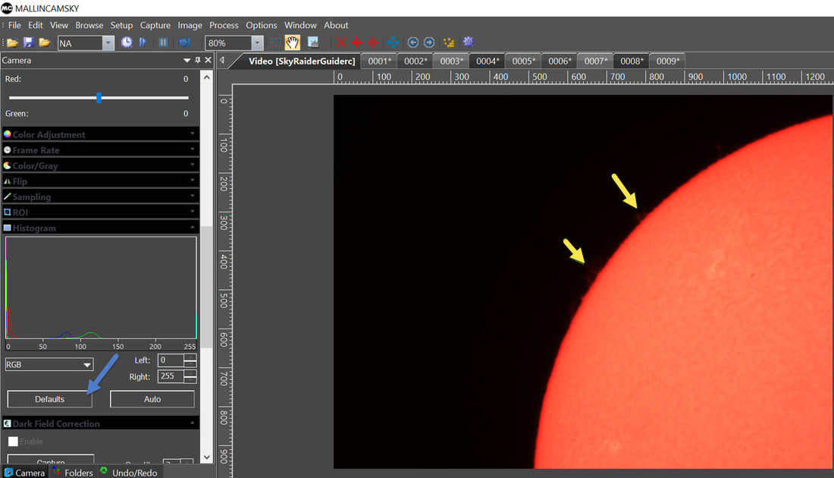Click the Right histogram value field

[171, 376]
